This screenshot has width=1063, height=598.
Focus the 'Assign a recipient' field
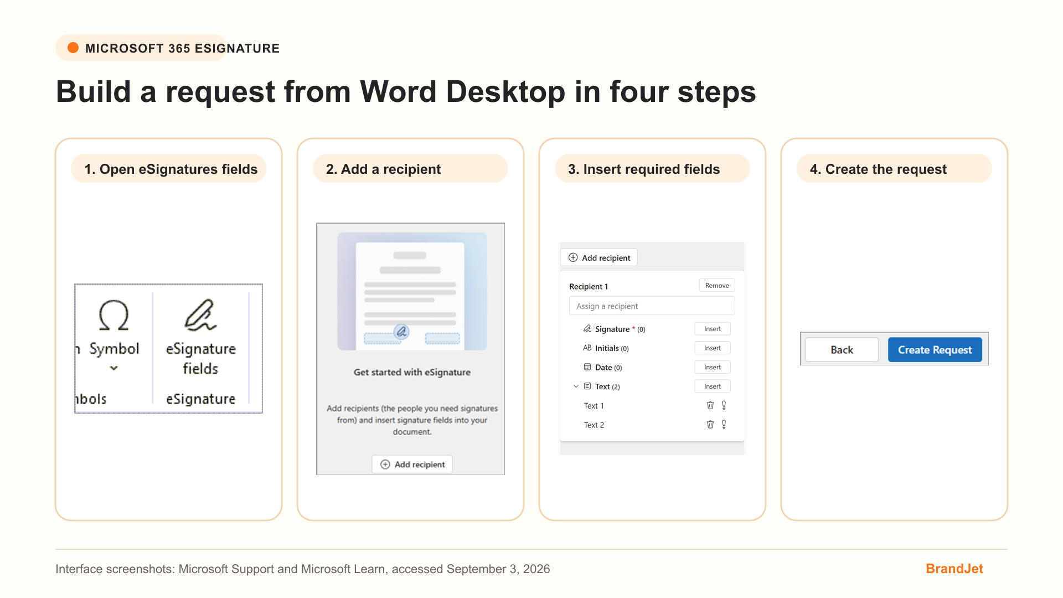pos(652,306)
